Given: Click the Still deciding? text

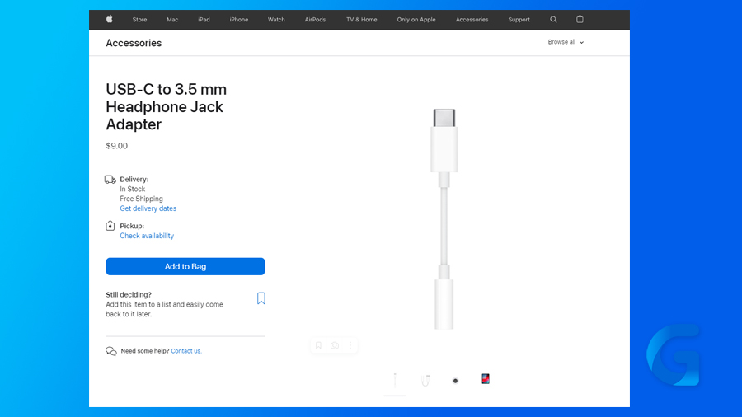Looking at the screenshot, I should [129, 294].
